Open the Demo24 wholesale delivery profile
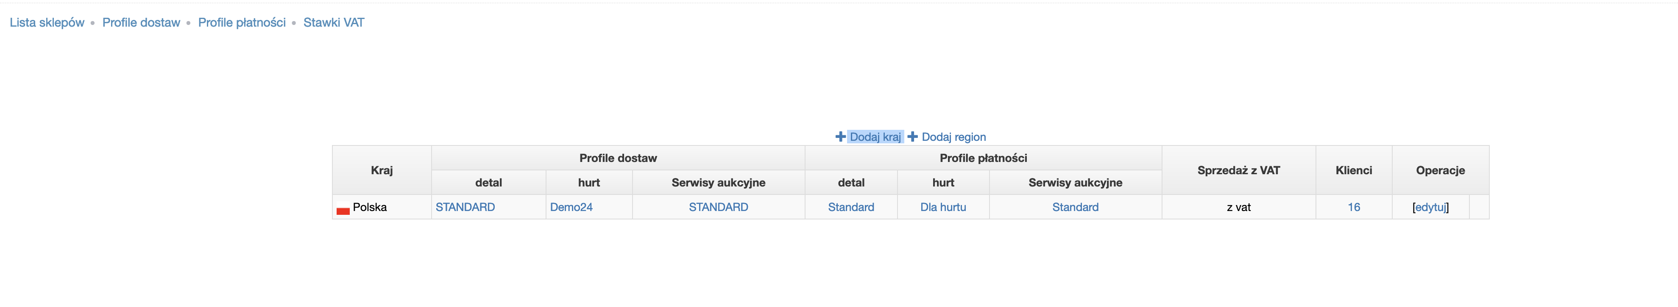Image resolution: width=1678 pixels, height=307 pixels. pyautogui.click(x=571, y=207)
